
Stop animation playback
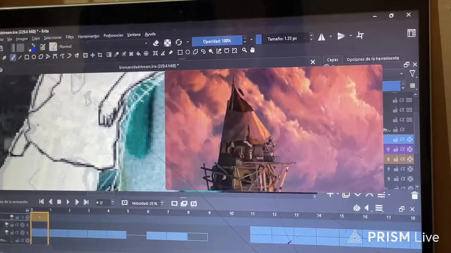pyautogui.click(x=59, y=202)
